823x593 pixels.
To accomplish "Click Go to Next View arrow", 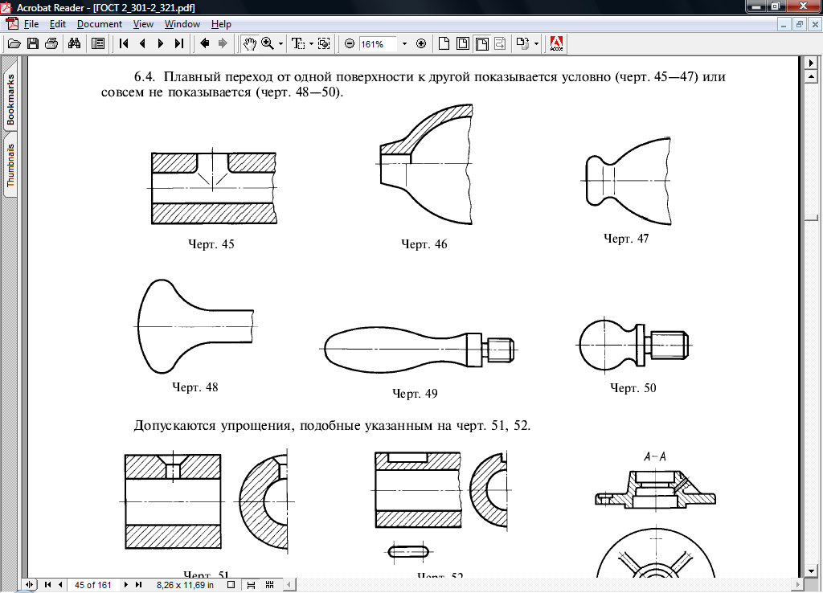I will [x=223, y=43].
